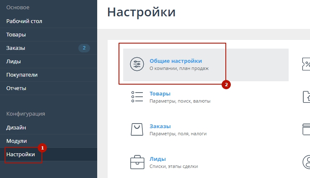310x178 pixels.
Task: Open Рабочий стол in the sidebar
Action: click(24, 21)
